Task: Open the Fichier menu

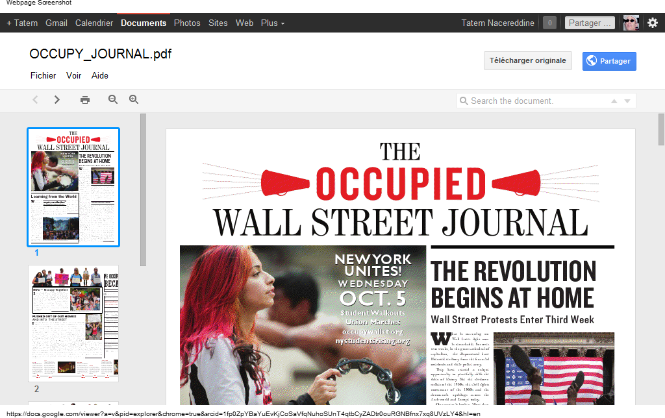Action: [x=43, y=75]
